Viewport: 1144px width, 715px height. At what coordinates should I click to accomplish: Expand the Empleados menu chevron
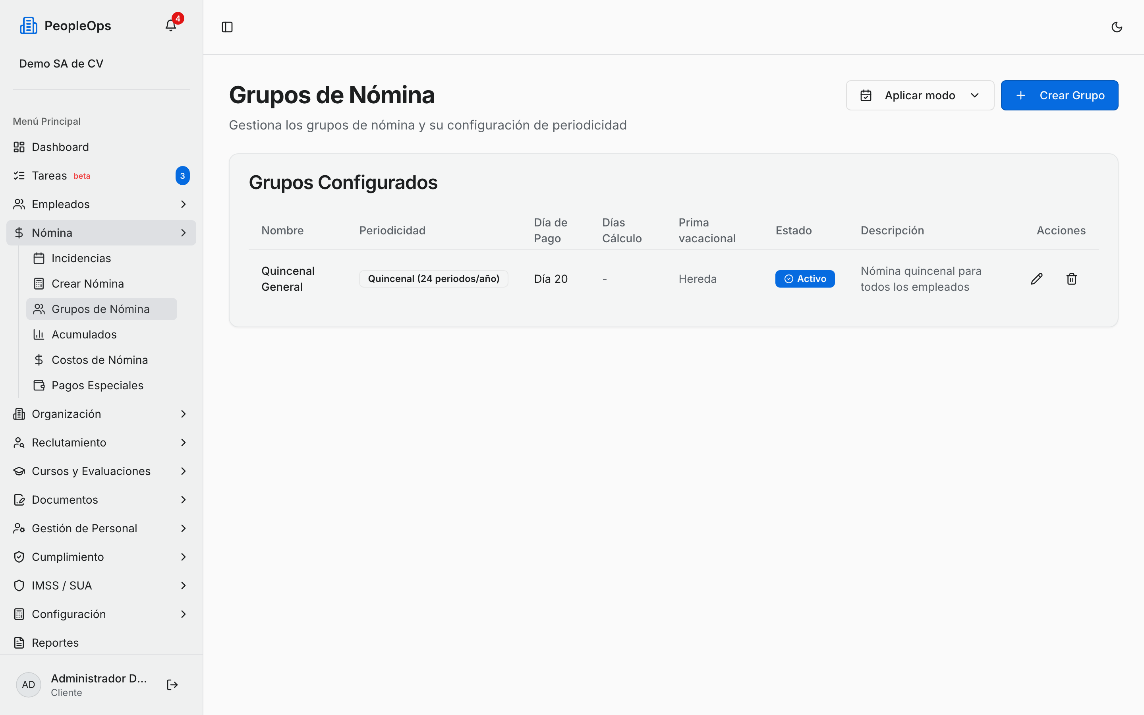coord(184,204)
